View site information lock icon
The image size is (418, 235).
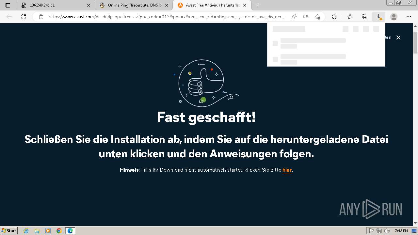click(x=41, y=17)
